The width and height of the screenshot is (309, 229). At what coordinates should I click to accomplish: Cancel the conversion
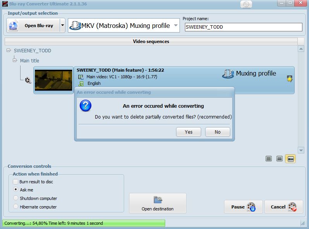point(284,207)
